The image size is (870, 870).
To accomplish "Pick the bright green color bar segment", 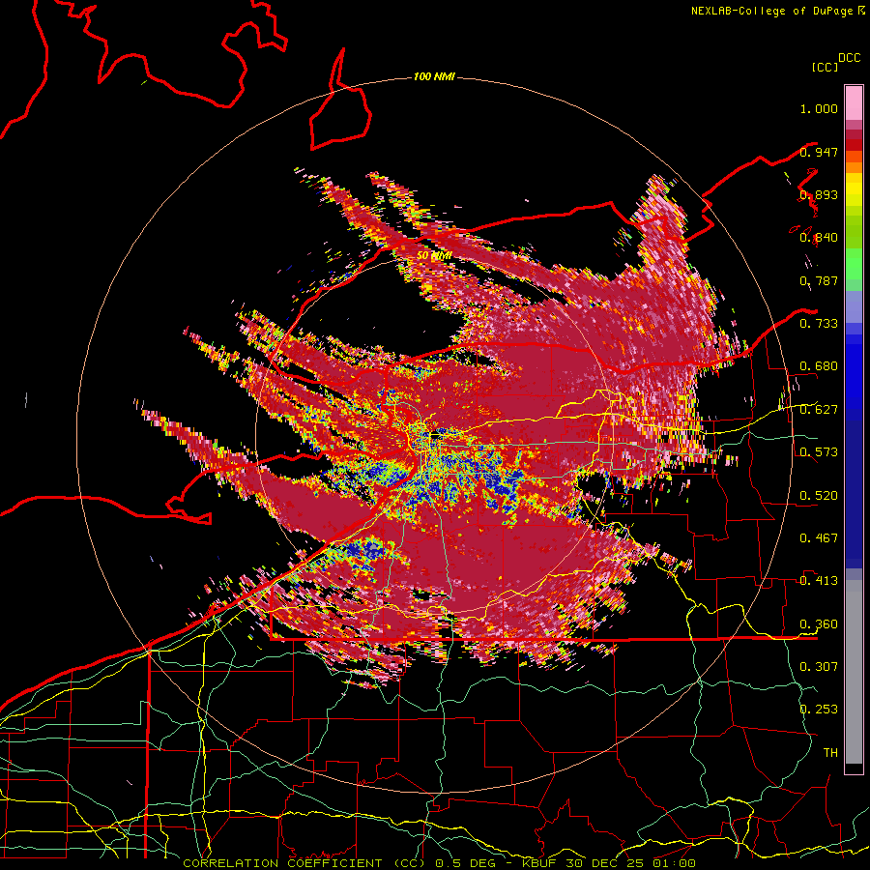I will click(x=854, y=264).
